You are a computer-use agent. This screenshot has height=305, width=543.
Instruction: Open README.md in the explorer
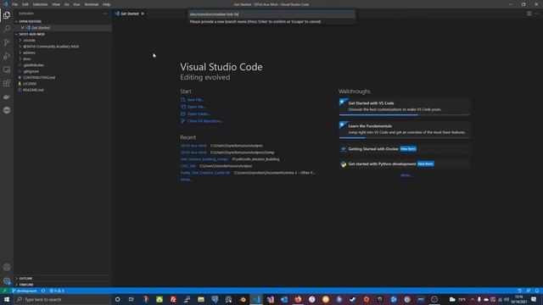(33, 90)
